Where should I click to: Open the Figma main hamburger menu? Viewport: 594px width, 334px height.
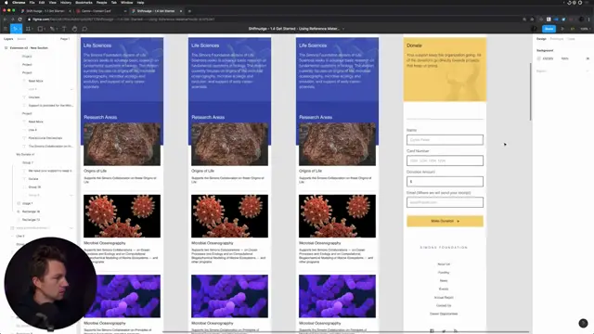click(x=6, y=29)
